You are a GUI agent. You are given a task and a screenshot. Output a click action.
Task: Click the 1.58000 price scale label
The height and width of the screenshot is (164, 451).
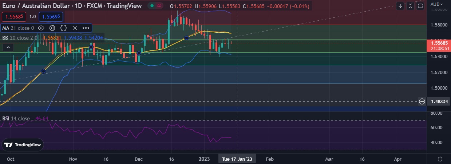tap(438, 25)
